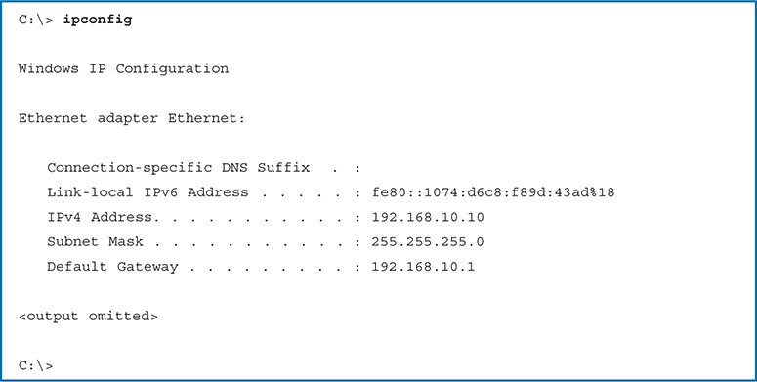
Task: Select the 192.168.10.1 gateway value
Action: pyautogui.click(x=423, y=267)
